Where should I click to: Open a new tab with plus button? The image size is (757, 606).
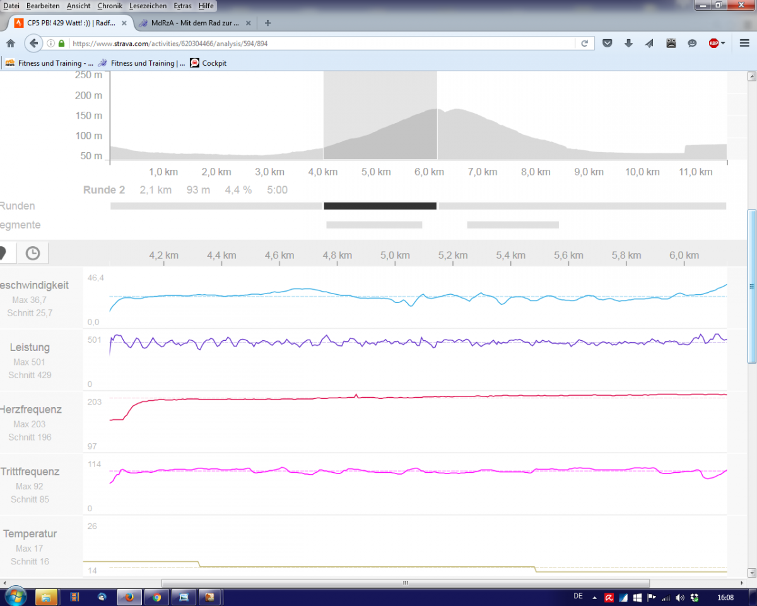[x=267, y=23]
